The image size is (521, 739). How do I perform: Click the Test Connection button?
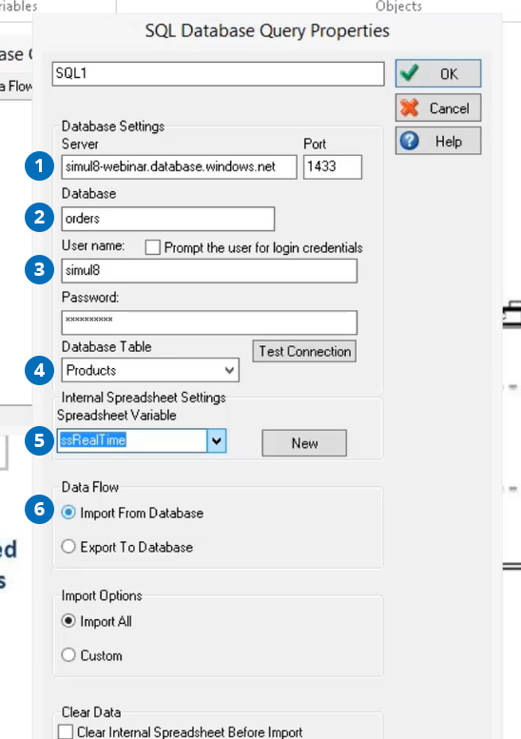(x=304, y=351)
